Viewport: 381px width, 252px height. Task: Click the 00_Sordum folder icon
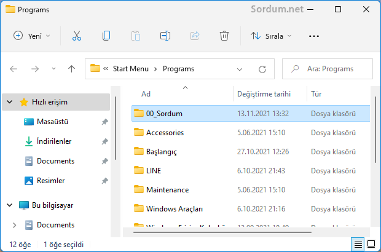click(139, 113)
